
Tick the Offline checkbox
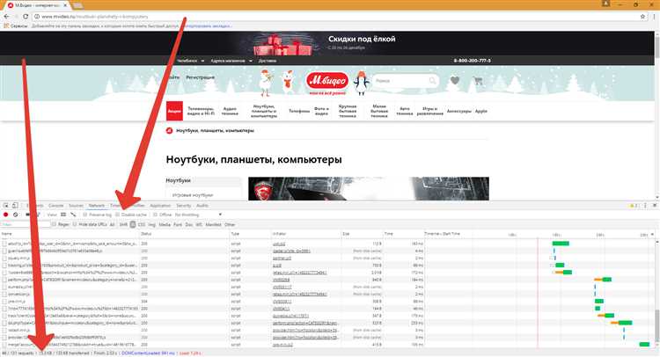[x=155, y=215]
